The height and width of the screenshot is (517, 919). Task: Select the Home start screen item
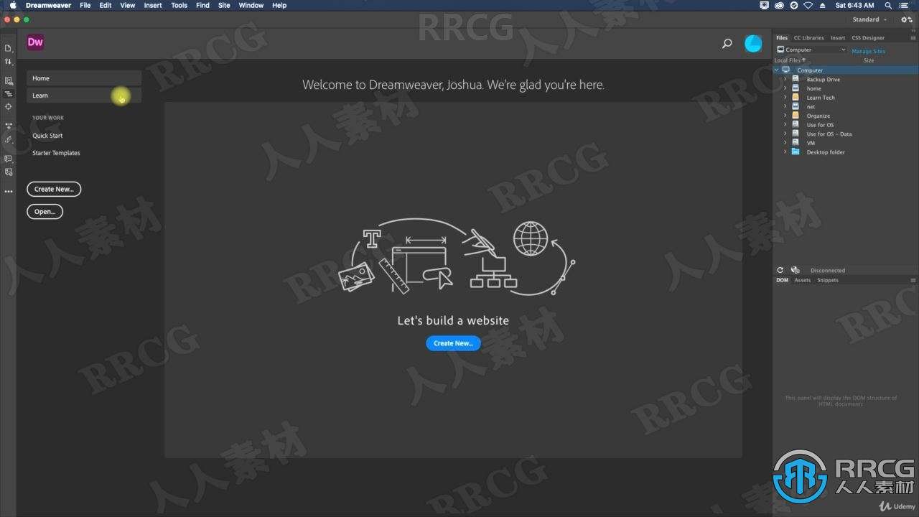(x=84, y=78)
